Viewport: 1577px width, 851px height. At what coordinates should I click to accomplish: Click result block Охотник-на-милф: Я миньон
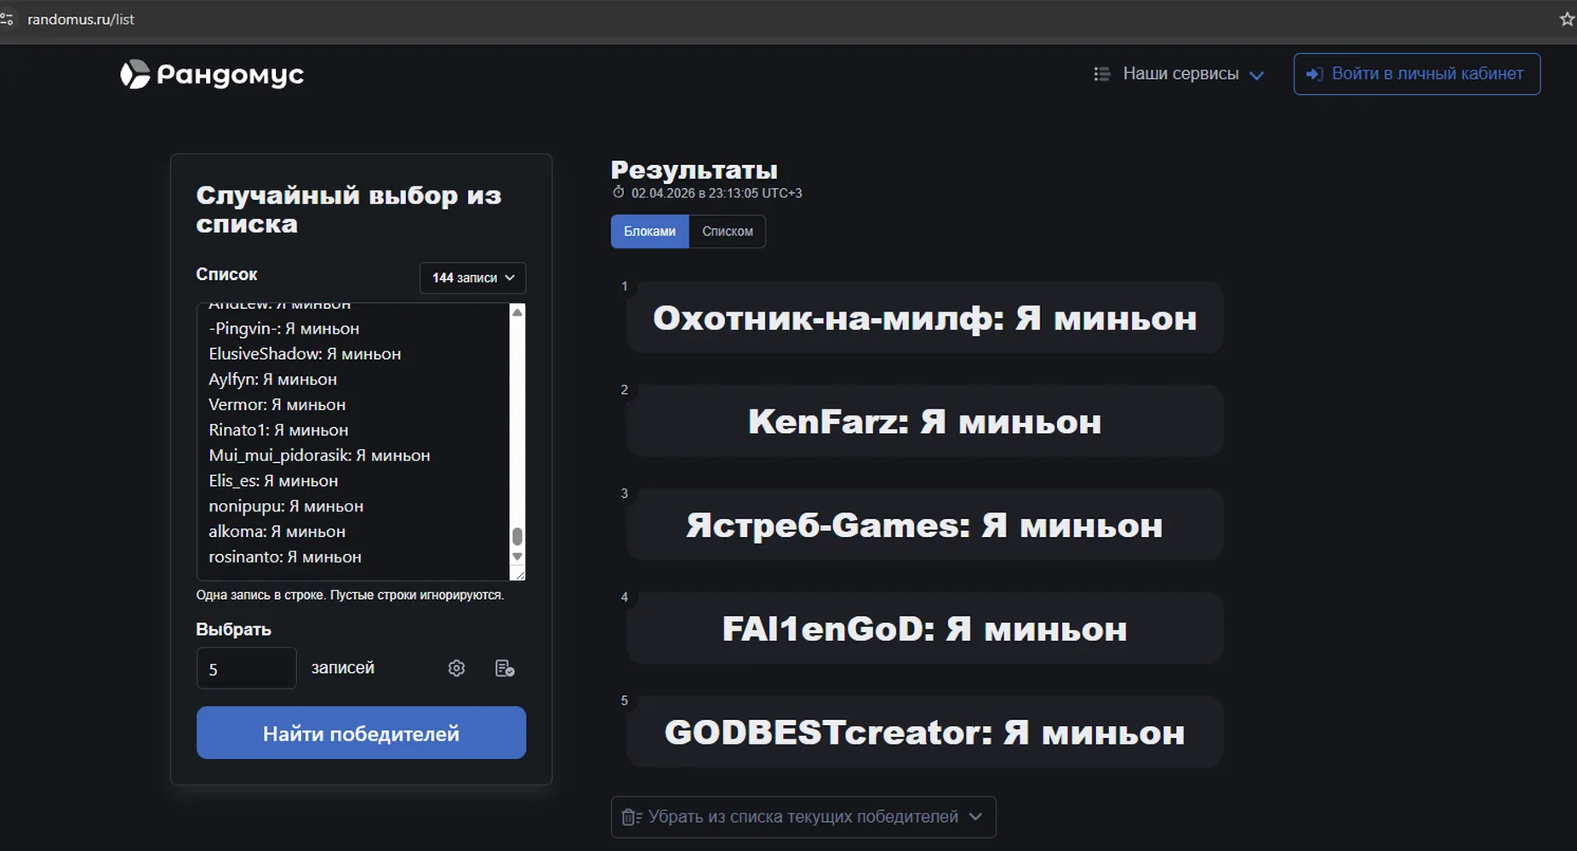[x=925, y=317]
